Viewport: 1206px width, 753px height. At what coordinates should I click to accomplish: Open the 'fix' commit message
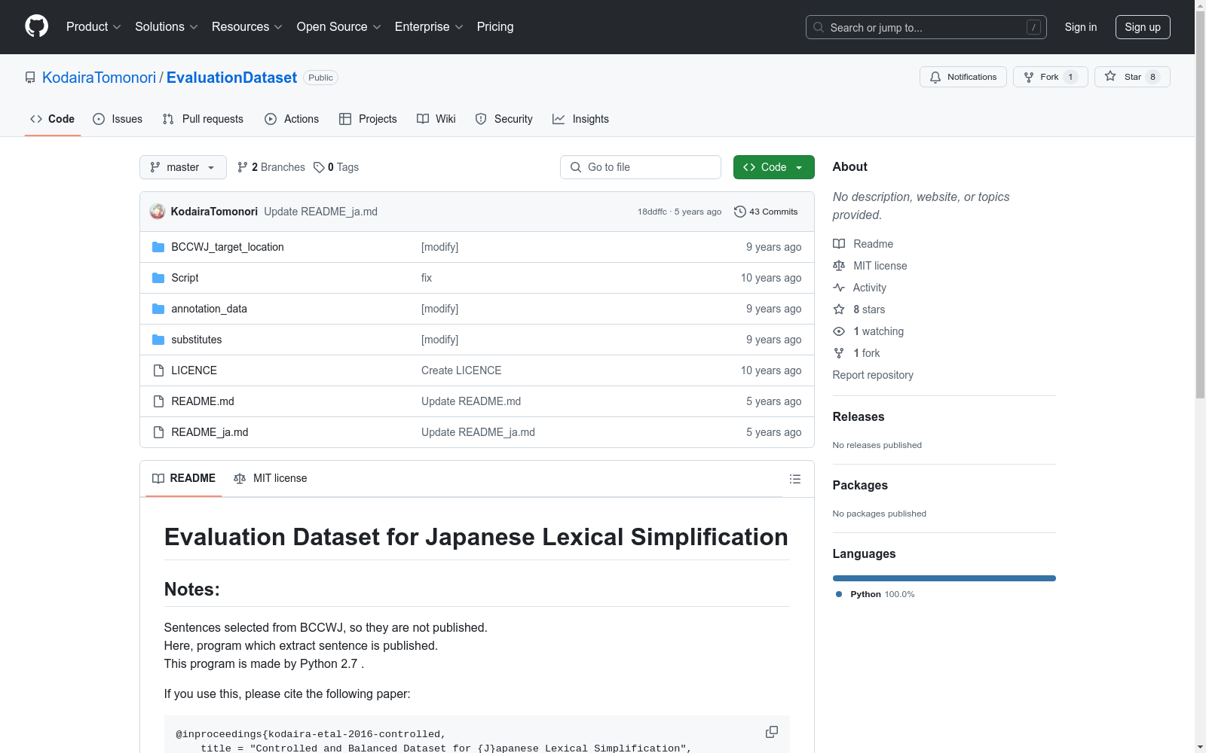(427, 278)
